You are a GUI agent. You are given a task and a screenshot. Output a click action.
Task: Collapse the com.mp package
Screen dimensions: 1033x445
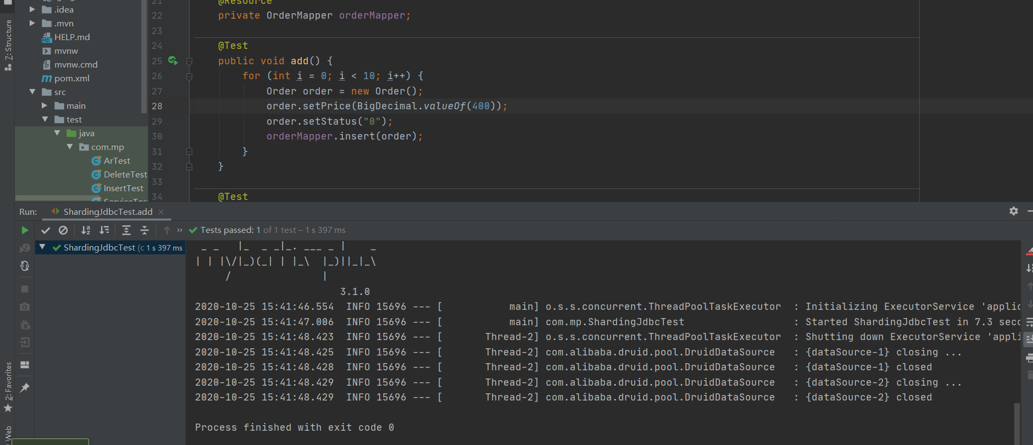(x=70, y=147)
